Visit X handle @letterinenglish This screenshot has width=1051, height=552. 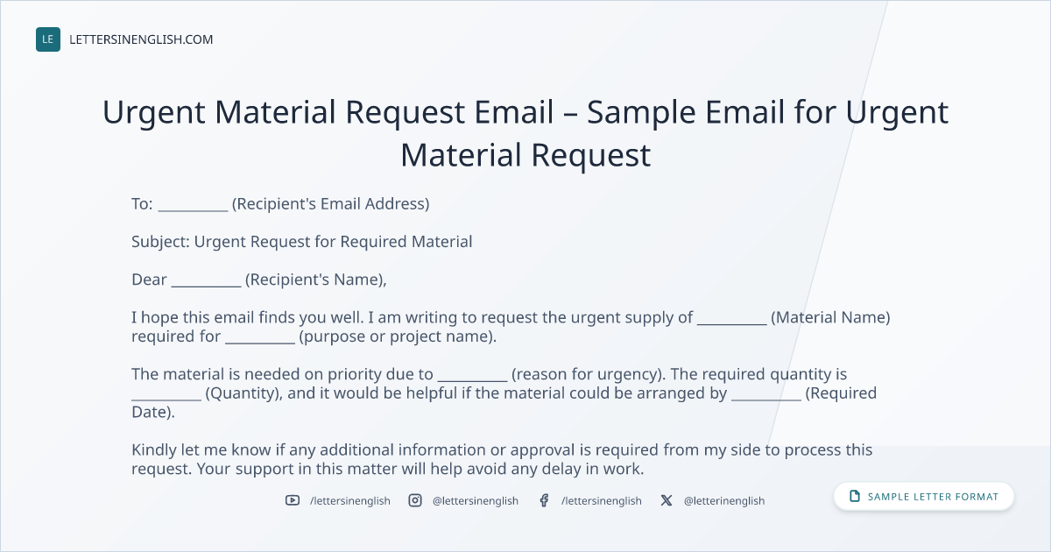(724, 501)
